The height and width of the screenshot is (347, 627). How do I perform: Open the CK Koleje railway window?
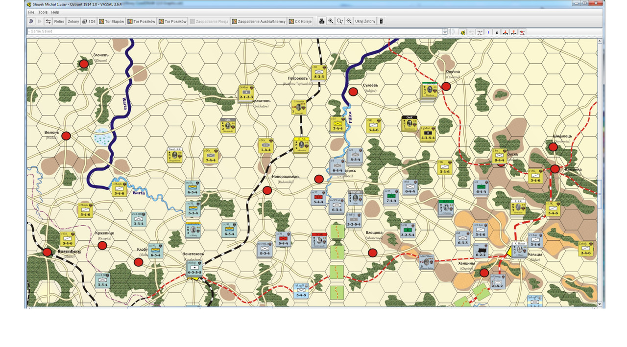pyautogui.click(x=300, y=22)
